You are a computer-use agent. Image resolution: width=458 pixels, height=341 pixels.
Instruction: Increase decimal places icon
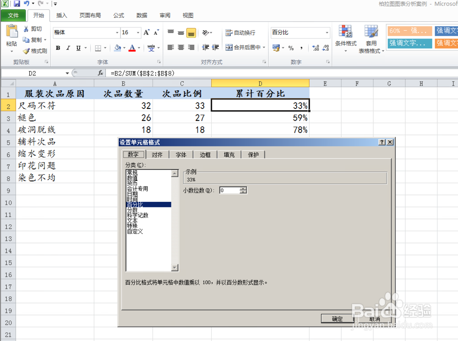click(316, 48)
